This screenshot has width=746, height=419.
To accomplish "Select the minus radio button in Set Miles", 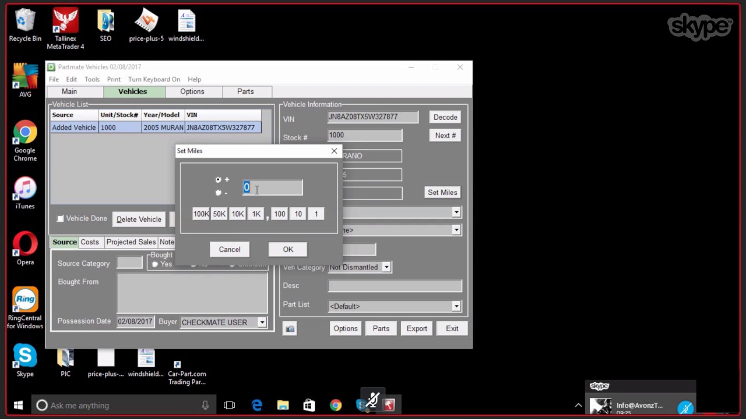I will click(x=219, y=193).
